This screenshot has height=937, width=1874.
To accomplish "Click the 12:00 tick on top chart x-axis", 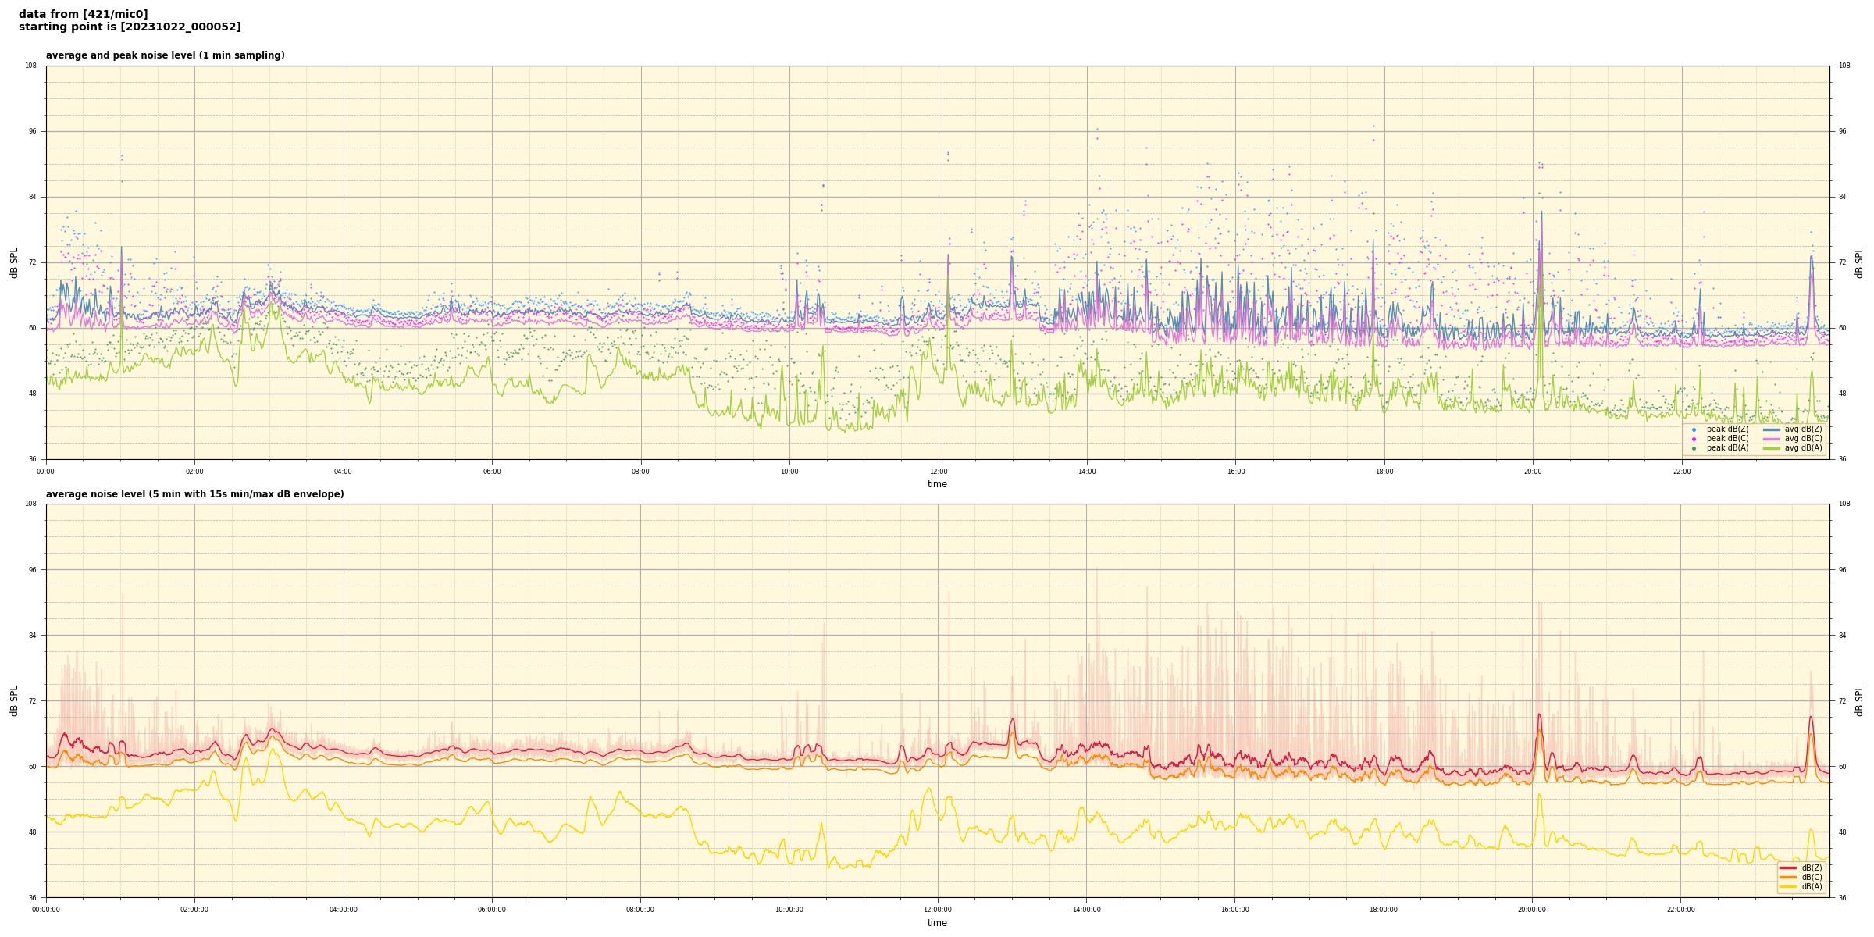I will (x=938, y=472).
